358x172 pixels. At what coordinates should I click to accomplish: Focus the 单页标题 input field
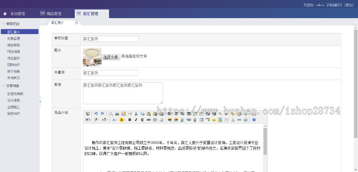click(111, 39)
